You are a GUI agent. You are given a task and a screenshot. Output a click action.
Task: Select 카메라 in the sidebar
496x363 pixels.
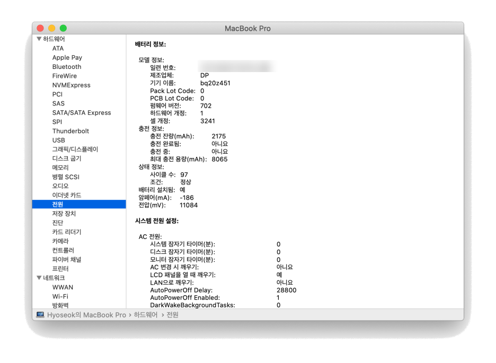pyautogui.click(x=60, y=241)
